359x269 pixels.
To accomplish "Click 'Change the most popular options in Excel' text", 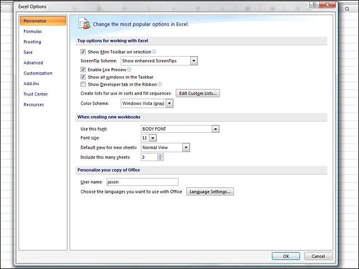I will 141,24.
